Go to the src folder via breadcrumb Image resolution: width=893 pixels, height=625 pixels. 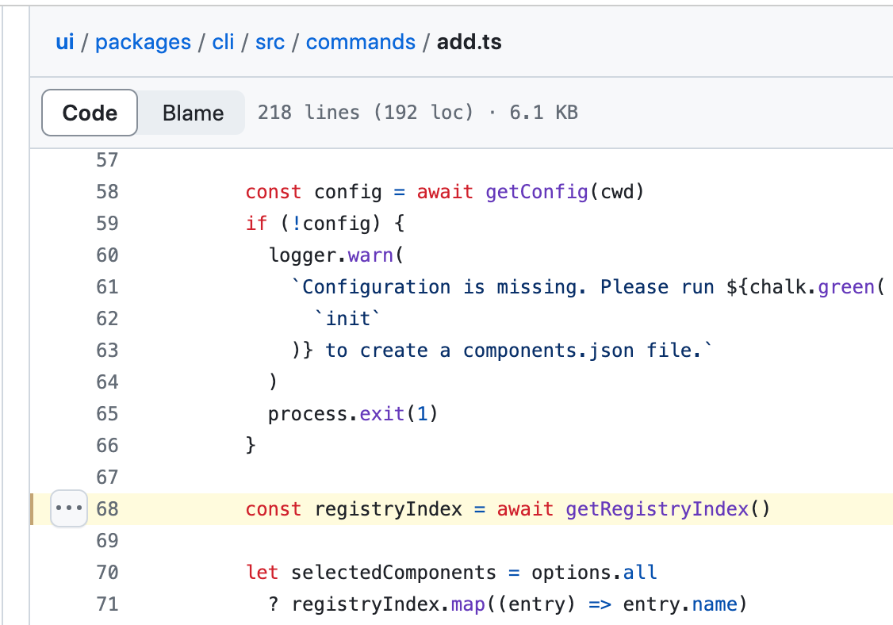point(270,41)
